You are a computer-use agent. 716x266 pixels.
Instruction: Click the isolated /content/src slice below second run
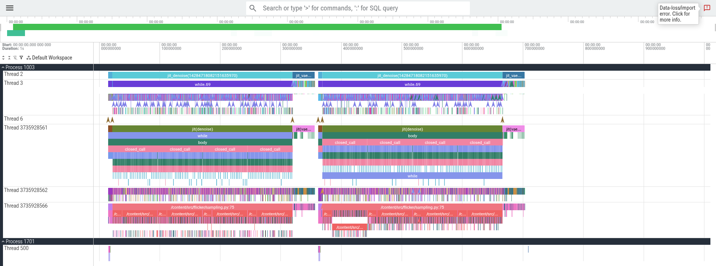tap(349, 227)
